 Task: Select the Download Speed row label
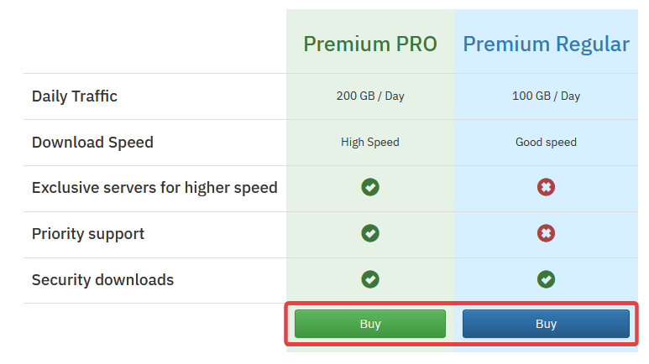pos(92,143)
